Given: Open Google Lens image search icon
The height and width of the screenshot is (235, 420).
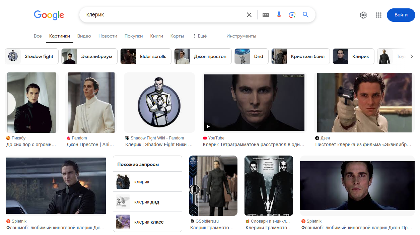Looking at the screenshot, I should [x=292, y=15].
